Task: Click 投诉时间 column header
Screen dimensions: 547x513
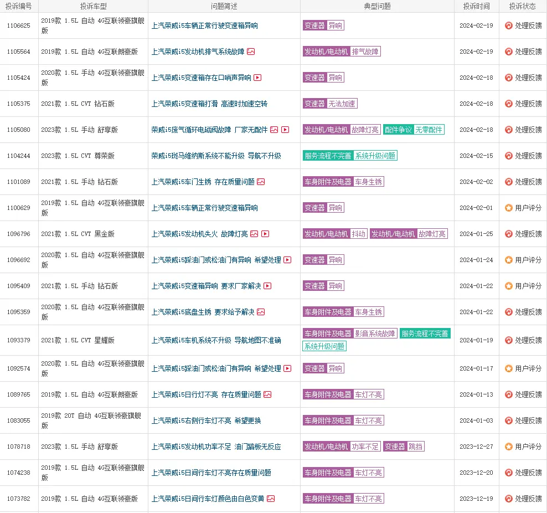Action: tap(476, 6)
